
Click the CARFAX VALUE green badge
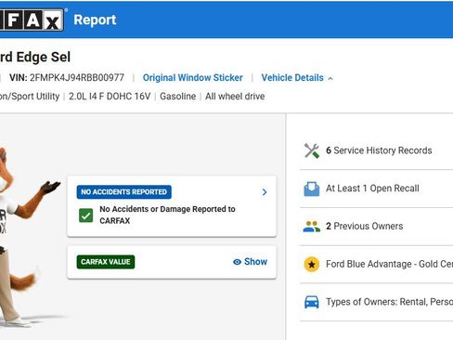pyautogui.click(x=106, y=262)
